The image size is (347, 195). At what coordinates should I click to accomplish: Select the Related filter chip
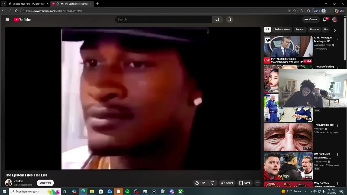click(x=300, y=30)
